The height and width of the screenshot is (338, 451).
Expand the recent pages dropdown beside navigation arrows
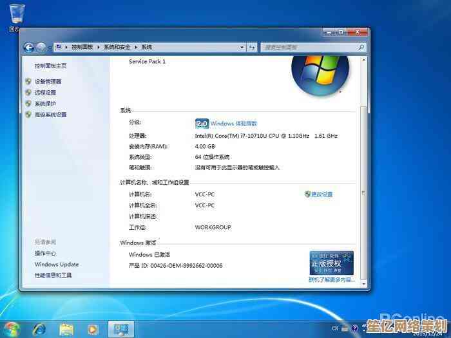click(x=50, y=47)
